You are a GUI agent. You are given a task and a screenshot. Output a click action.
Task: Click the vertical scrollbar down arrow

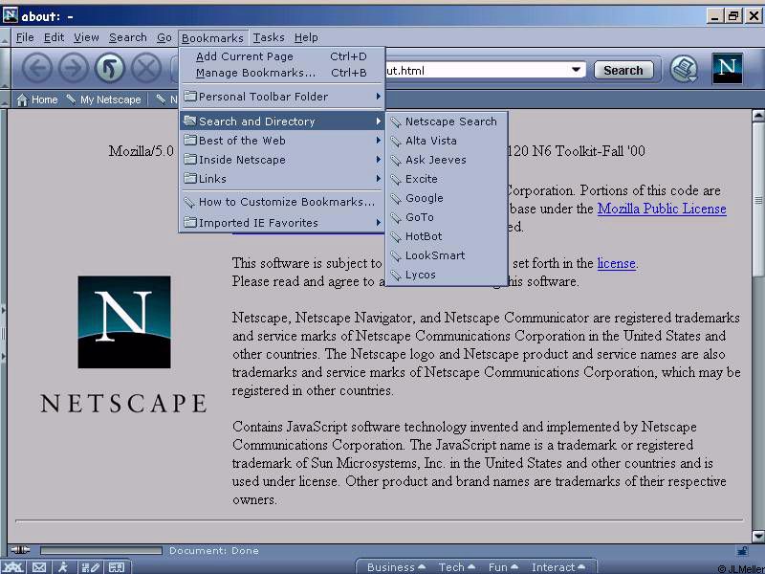758,537
